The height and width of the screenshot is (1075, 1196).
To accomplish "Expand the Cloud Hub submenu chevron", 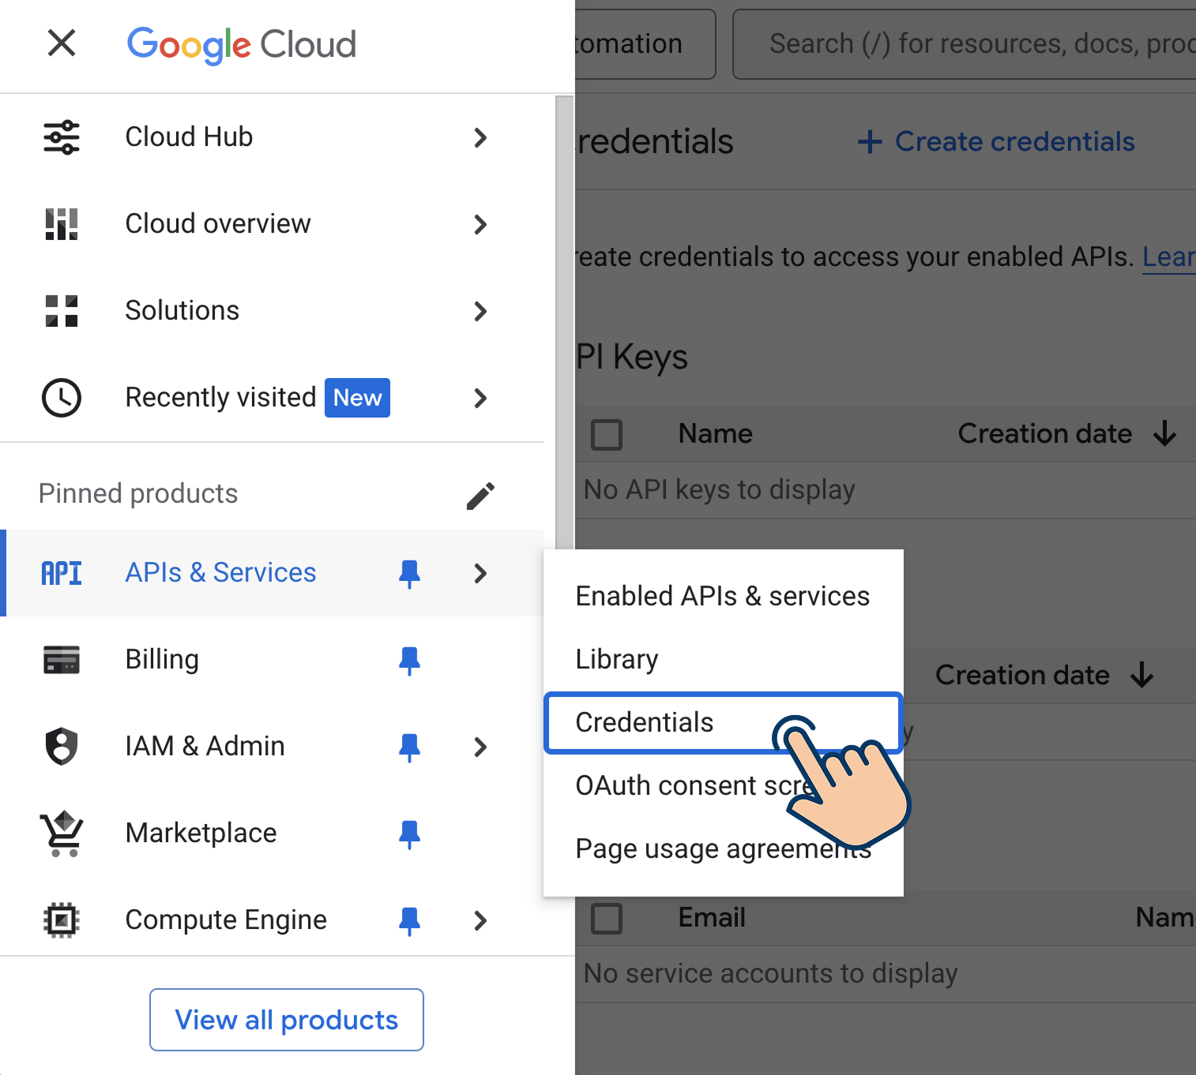I will (480, 137).
